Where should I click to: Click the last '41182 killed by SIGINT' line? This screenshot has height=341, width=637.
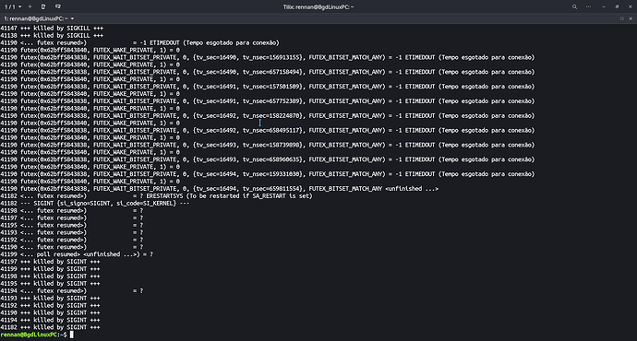(50, 327)
